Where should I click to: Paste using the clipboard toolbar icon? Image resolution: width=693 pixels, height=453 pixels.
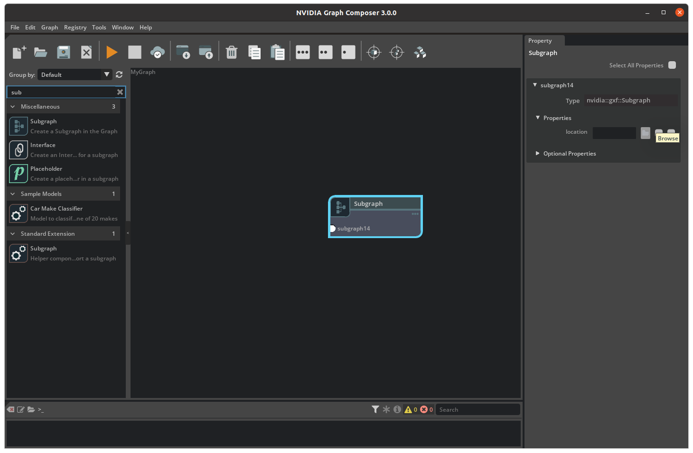click(x=277, y=52)
